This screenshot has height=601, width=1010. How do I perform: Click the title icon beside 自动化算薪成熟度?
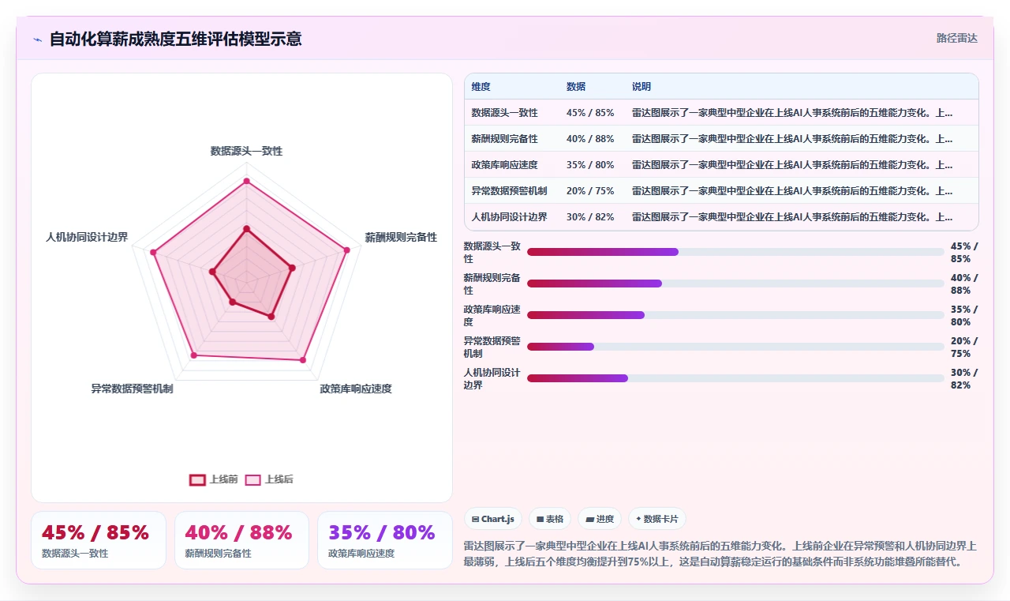[x=37, y=39]
